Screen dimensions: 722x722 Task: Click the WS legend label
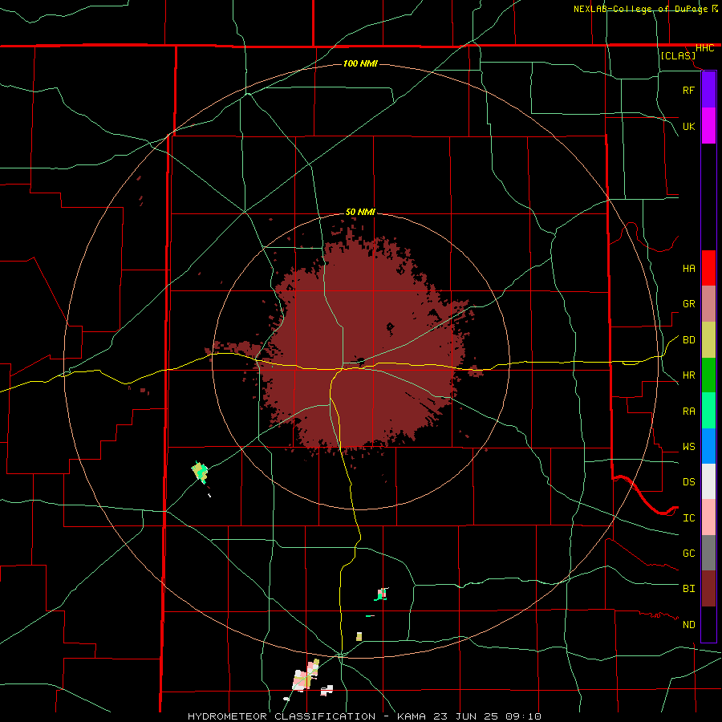pos(688,447)
